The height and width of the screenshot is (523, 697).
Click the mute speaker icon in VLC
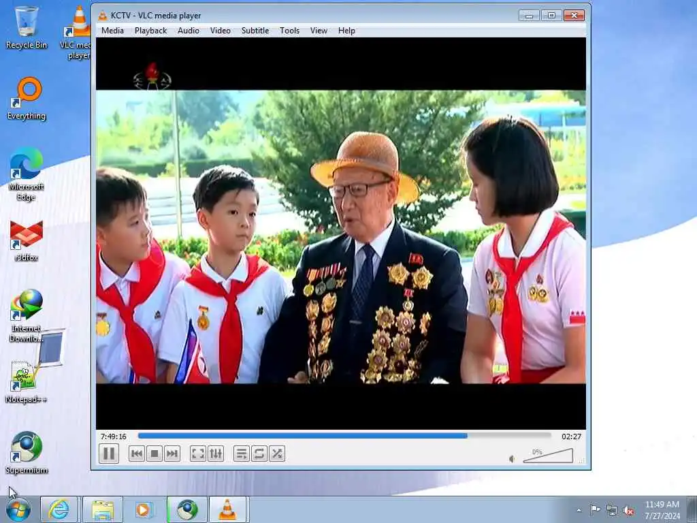512,458
